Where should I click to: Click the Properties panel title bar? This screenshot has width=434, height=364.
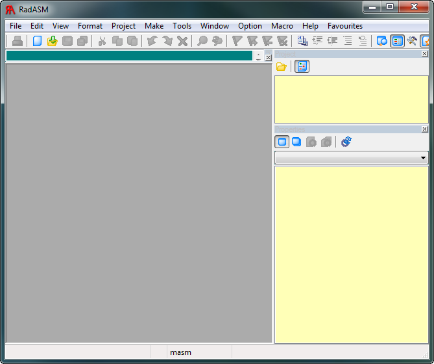pyautogui.click(x=348, y=129)
